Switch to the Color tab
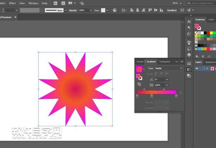This screenshot has height=148, width=216. coord(211,19)
